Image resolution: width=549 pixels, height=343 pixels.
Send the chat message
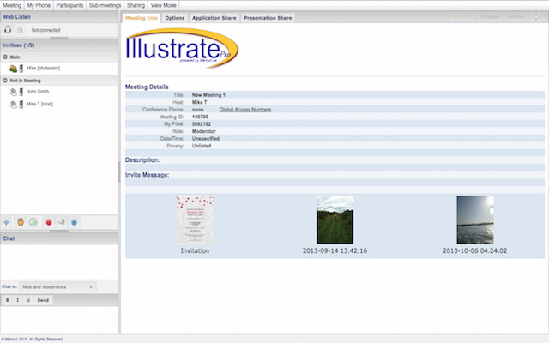coord(43,300)
